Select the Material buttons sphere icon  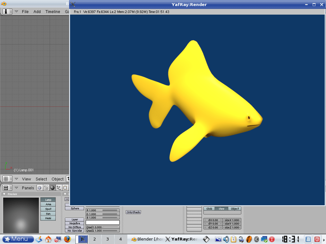[52, 187]
